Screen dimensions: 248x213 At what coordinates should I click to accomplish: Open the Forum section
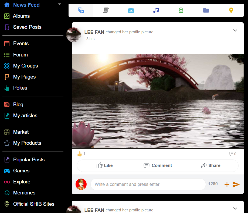(21, 55)
